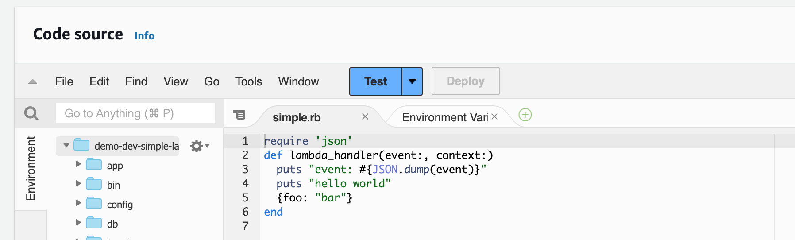Select the db folder in tree
Viewport: 795px width, 240px height.
112,224
